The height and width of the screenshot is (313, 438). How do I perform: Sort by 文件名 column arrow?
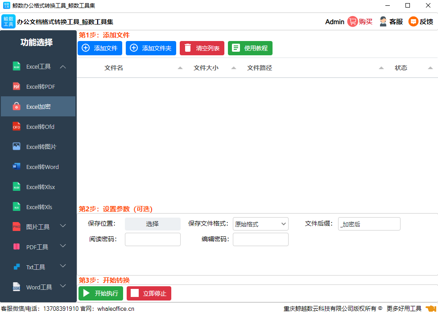point(180,68)
